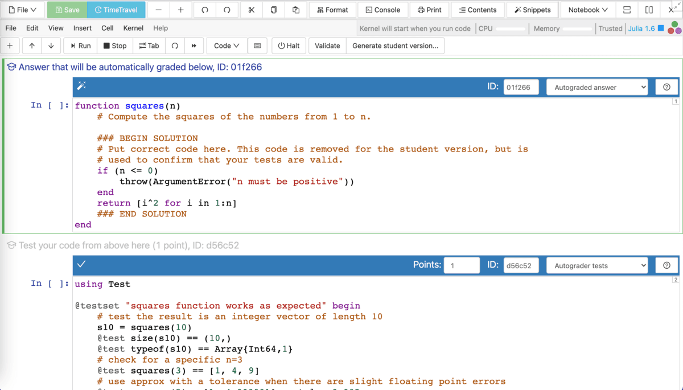Move cell up with the up arrow
Viewport: 683px width, 390px height.
click(32, 46)
